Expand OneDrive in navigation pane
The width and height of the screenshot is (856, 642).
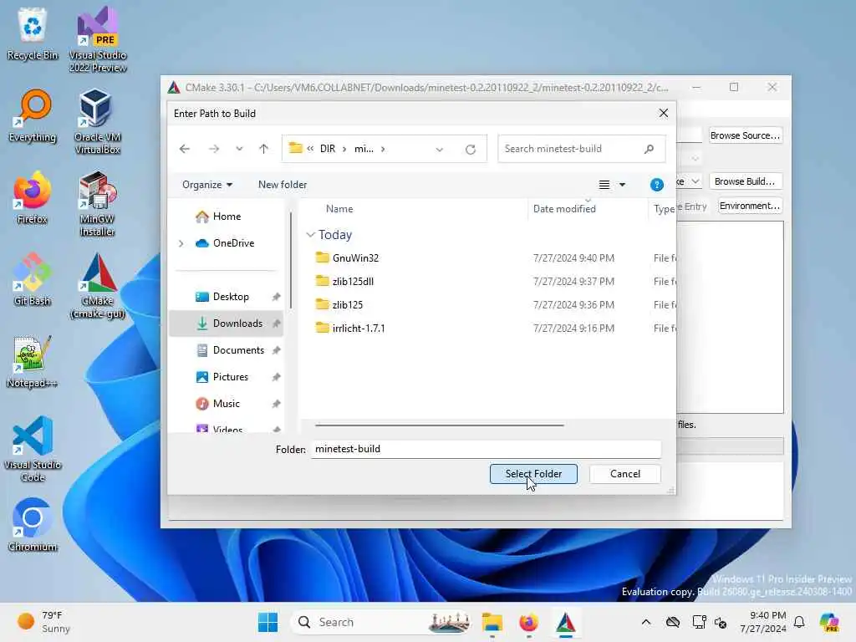coord(181,243)
